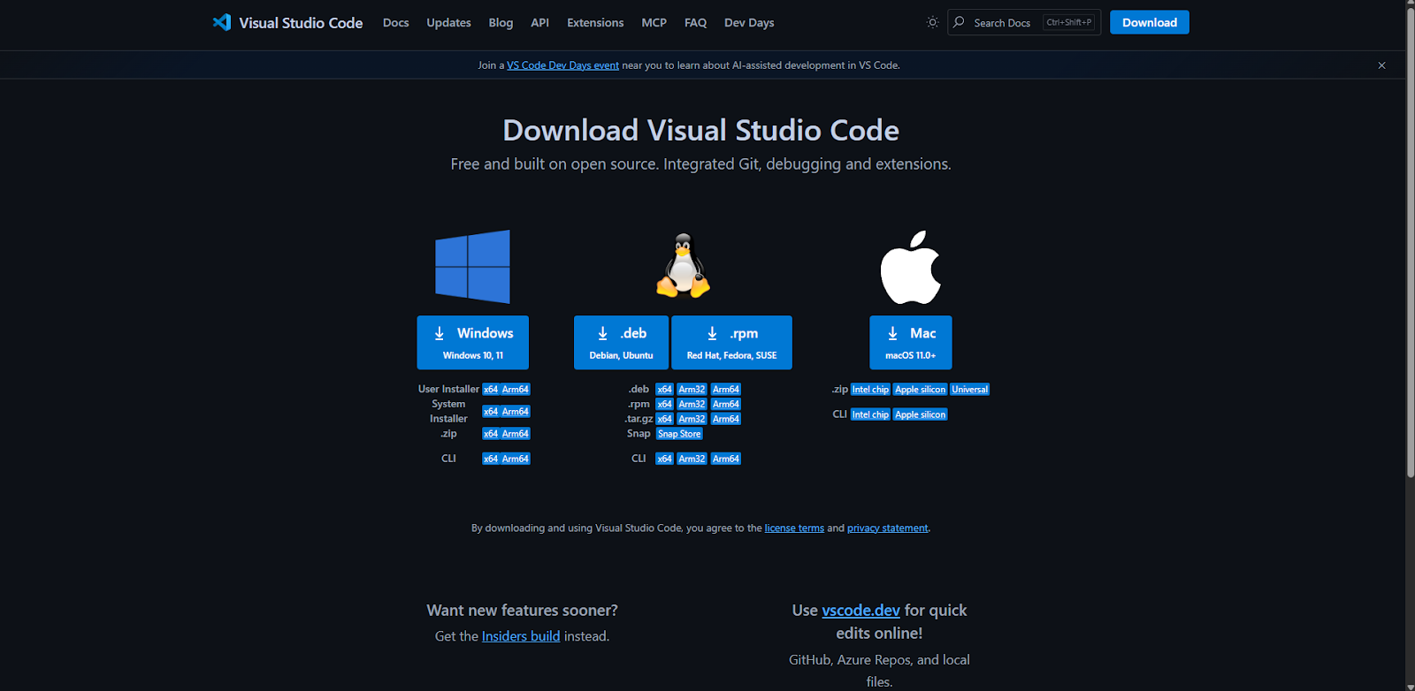
Task: Click the Linux Tux penguin icon
Action: coord(683,266)
